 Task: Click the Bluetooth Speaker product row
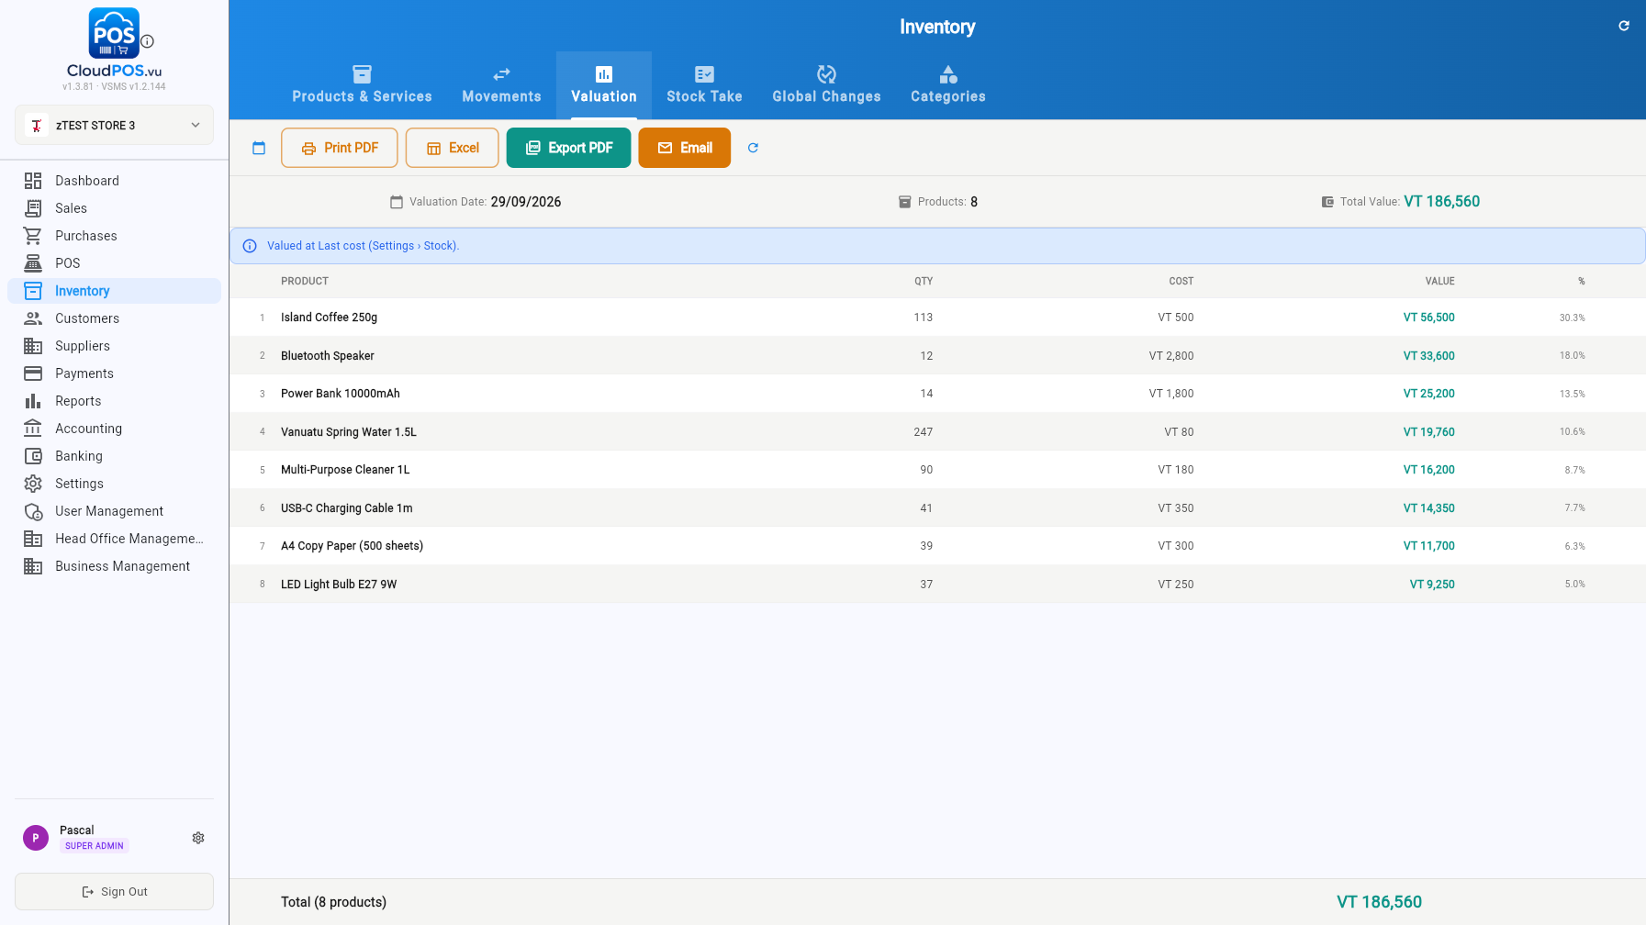click(937, 355)
